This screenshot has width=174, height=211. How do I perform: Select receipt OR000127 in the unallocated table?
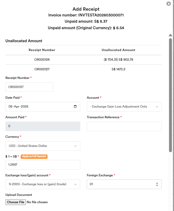point(42,69)
